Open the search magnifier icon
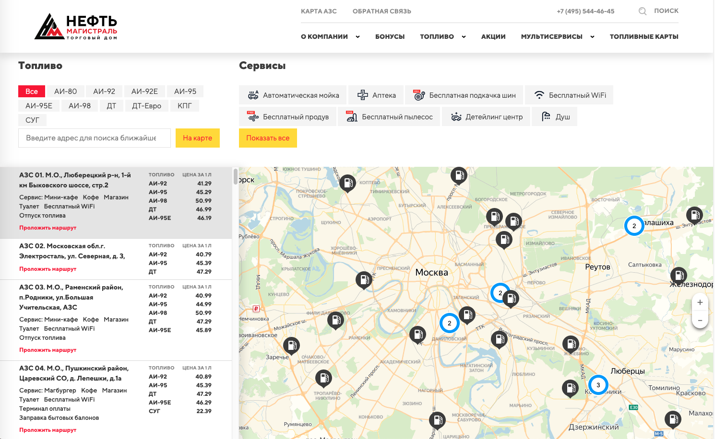This screenshot has height=439, width=715. click(x=643, y=11)
